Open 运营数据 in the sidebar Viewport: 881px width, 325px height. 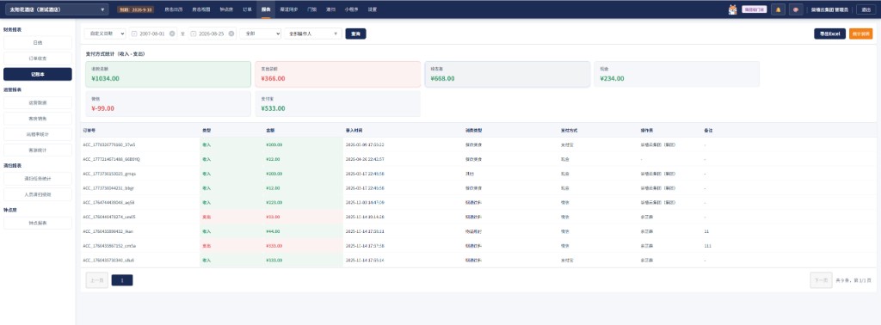(38, 102)
